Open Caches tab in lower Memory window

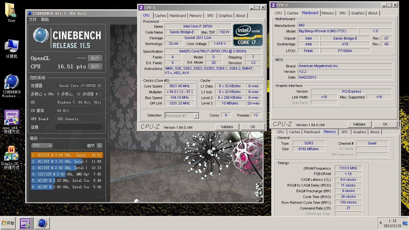[x=295, y=132]
